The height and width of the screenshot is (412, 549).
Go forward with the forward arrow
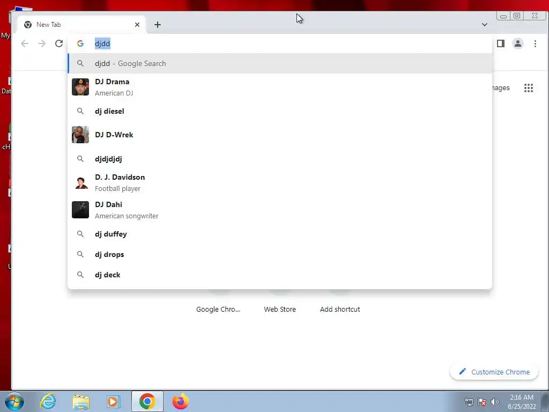coord(42,43)
